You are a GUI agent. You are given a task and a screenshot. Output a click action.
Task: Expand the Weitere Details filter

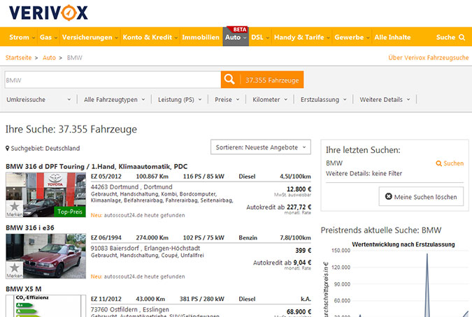click(385, 99)
